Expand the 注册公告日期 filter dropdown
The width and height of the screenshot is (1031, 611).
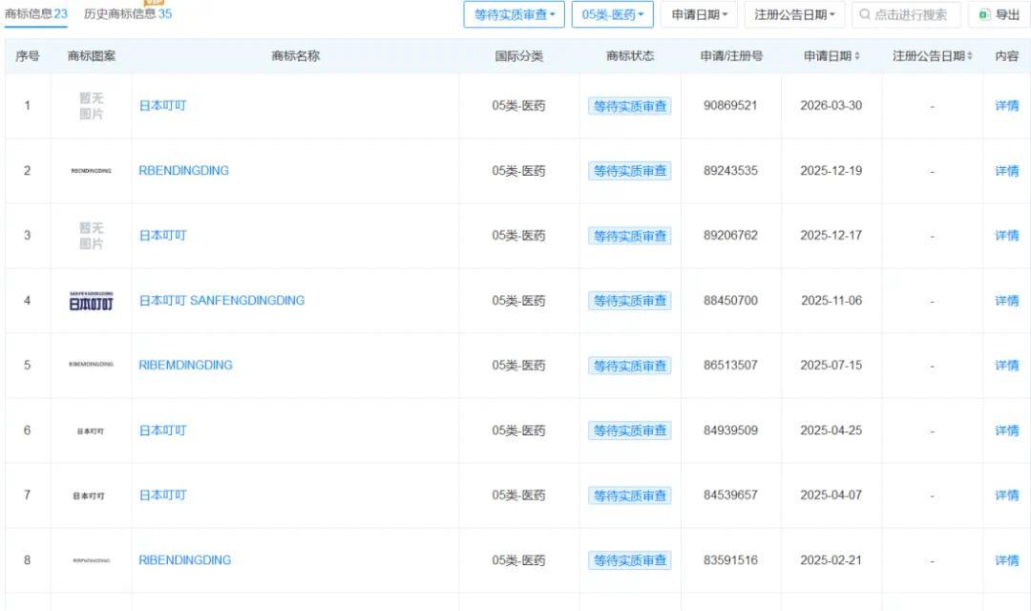click(x=794, y=14)
